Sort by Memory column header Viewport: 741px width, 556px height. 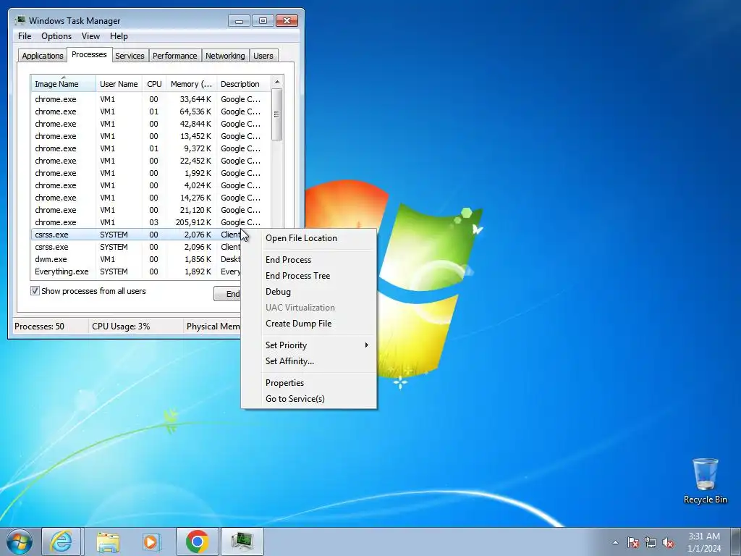click(x=191, y=84)
